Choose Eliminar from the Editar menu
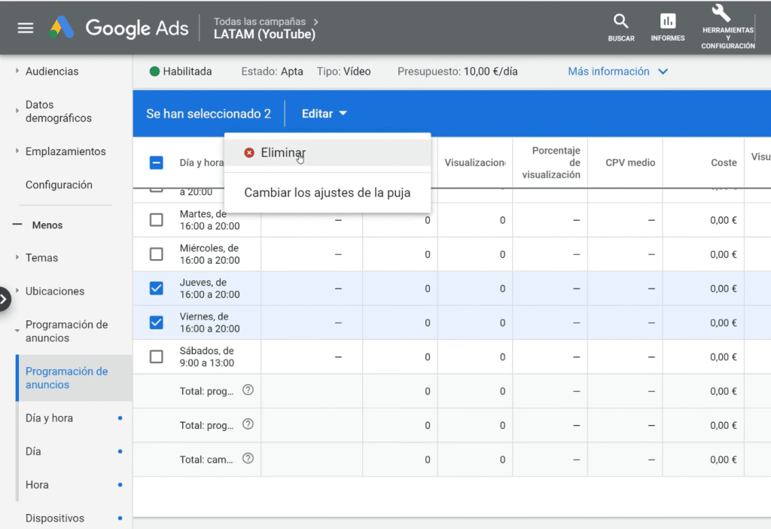 click(282, 153)
